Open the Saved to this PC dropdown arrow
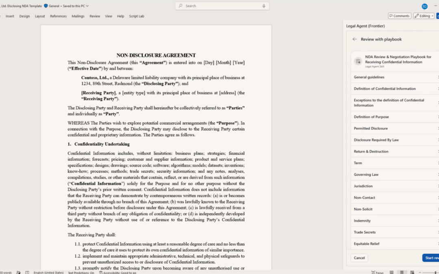 [x=87, y=6]
